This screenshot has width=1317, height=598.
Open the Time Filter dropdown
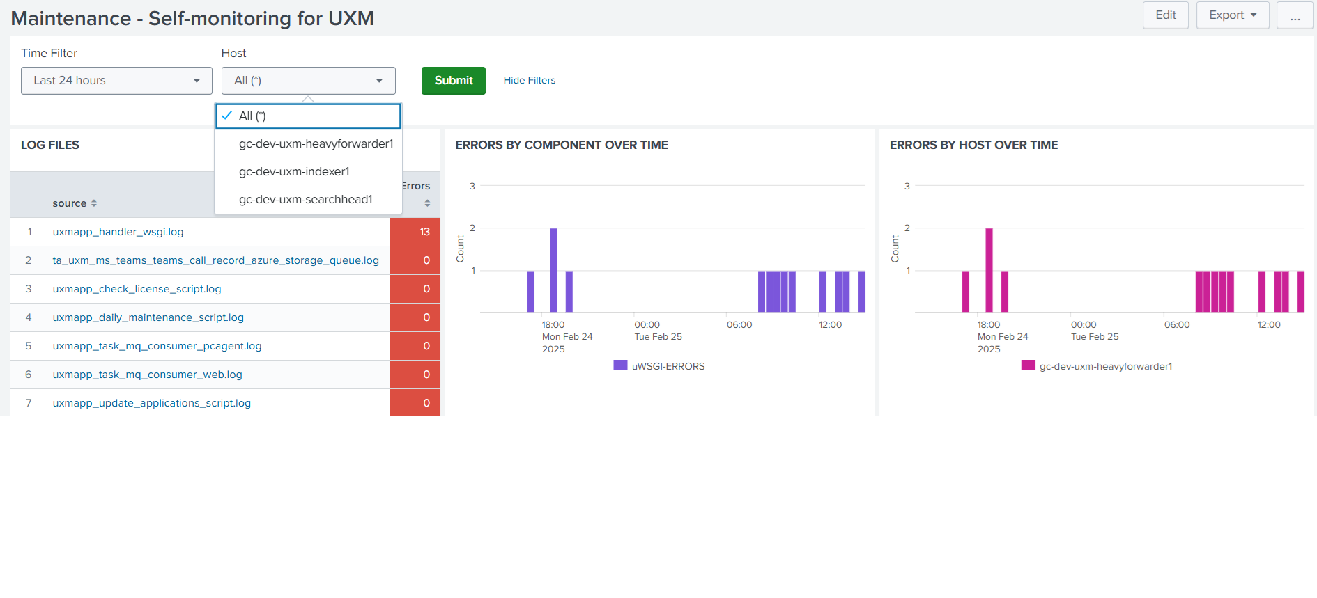tap(116, 81)
